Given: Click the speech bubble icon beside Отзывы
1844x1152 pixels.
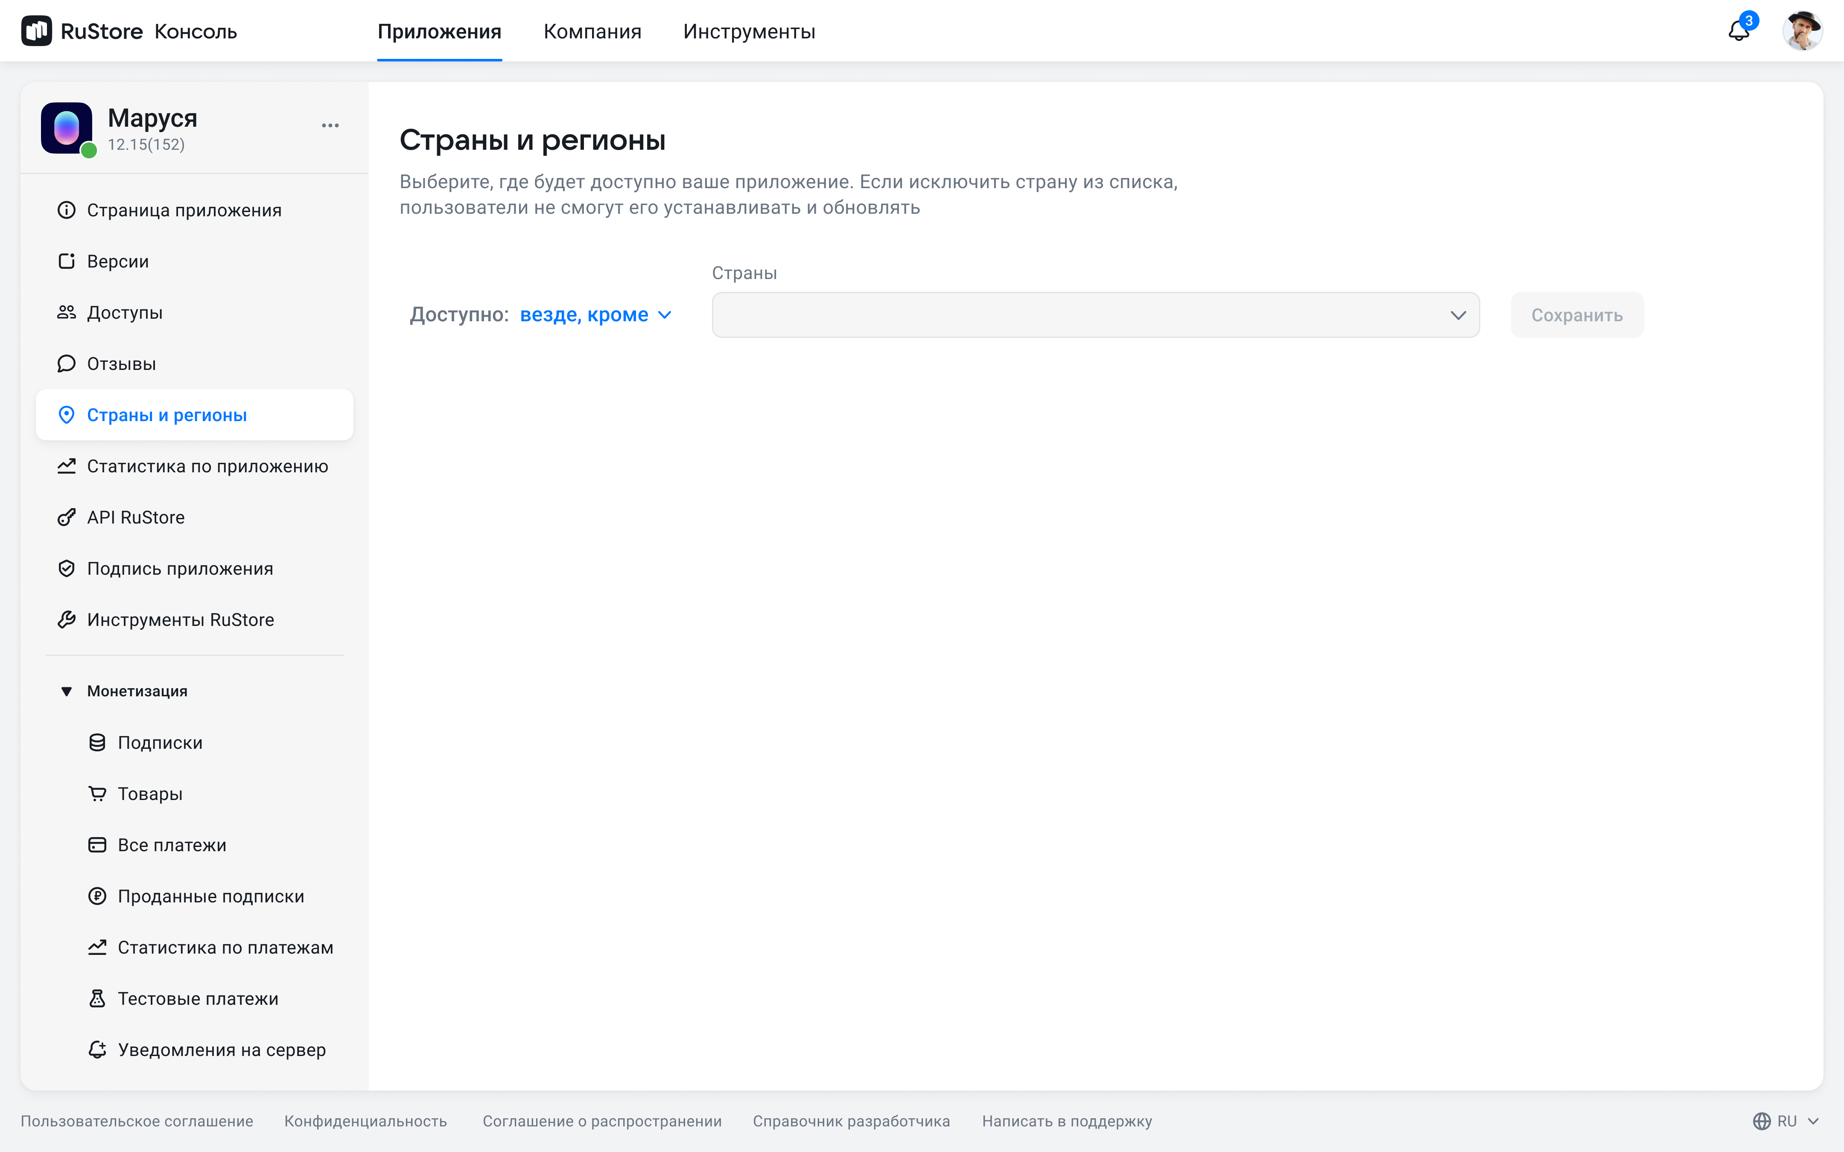Looking at the screenshot, I should 67,364.
